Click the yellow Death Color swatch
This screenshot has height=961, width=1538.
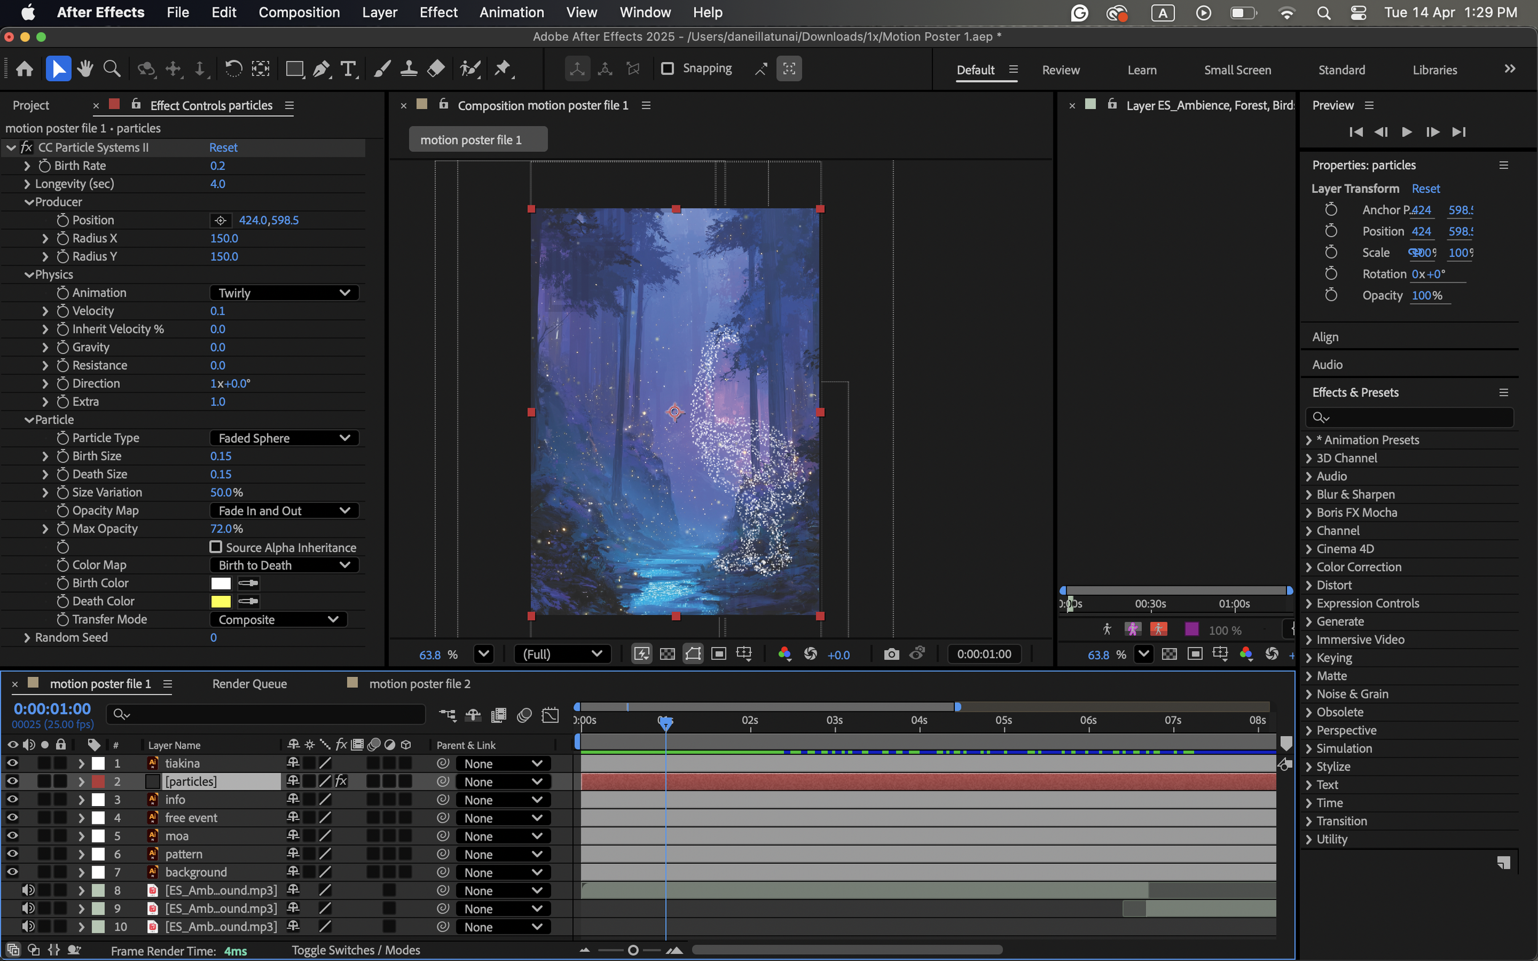click(x=221, y=601)
